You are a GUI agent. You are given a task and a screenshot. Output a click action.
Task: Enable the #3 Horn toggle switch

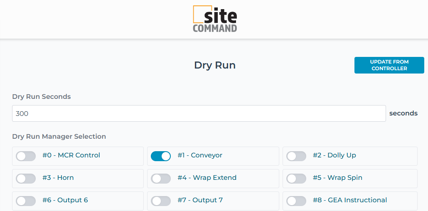coord(26,178)
